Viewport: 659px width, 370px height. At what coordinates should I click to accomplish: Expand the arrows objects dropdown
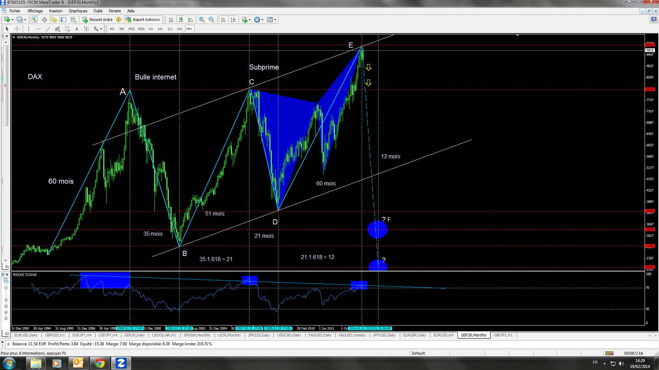pos(101,29)
